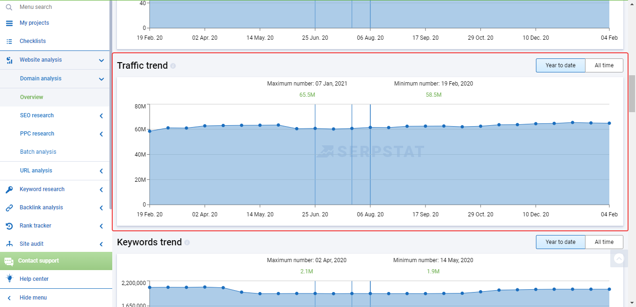Select the Menu search magnifier icon
Screen dimensions: 636x307
(9, 7)
